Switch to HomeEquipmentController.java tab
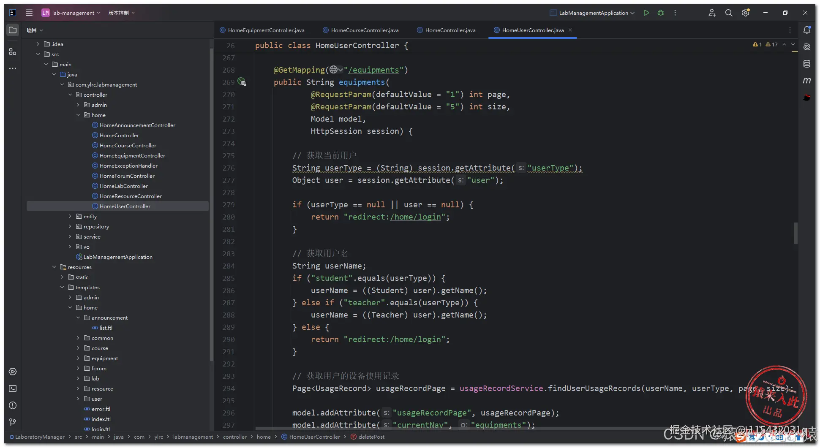This screenshot has width=820, height=448. [x=262, y=30]
